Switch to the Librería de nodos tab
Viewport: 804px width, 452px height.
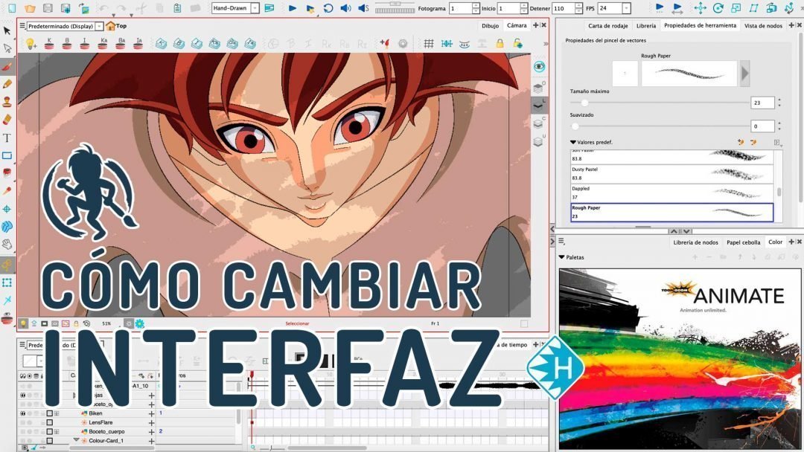click(x=695, y=242)
